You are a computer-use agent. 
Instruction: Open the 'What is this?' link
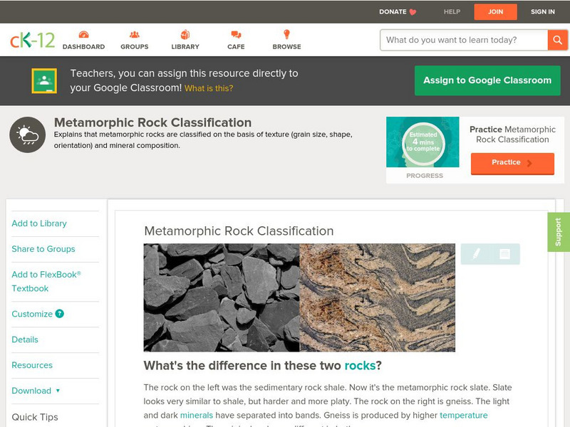tap(209, 88)
